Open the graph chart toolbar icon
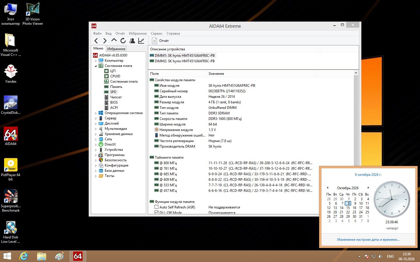 (141, 41)
